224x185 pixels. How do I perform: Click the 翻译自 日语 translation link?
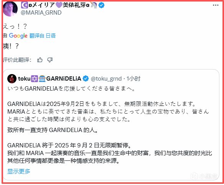coord(43,36)
